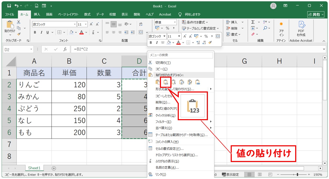Toggle Bold in the ribbon font group

tap(35, 32)
